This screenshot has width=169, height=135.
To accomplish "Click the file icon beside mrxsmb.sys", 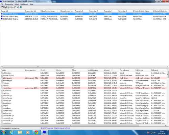I will [x=2, y=123].
